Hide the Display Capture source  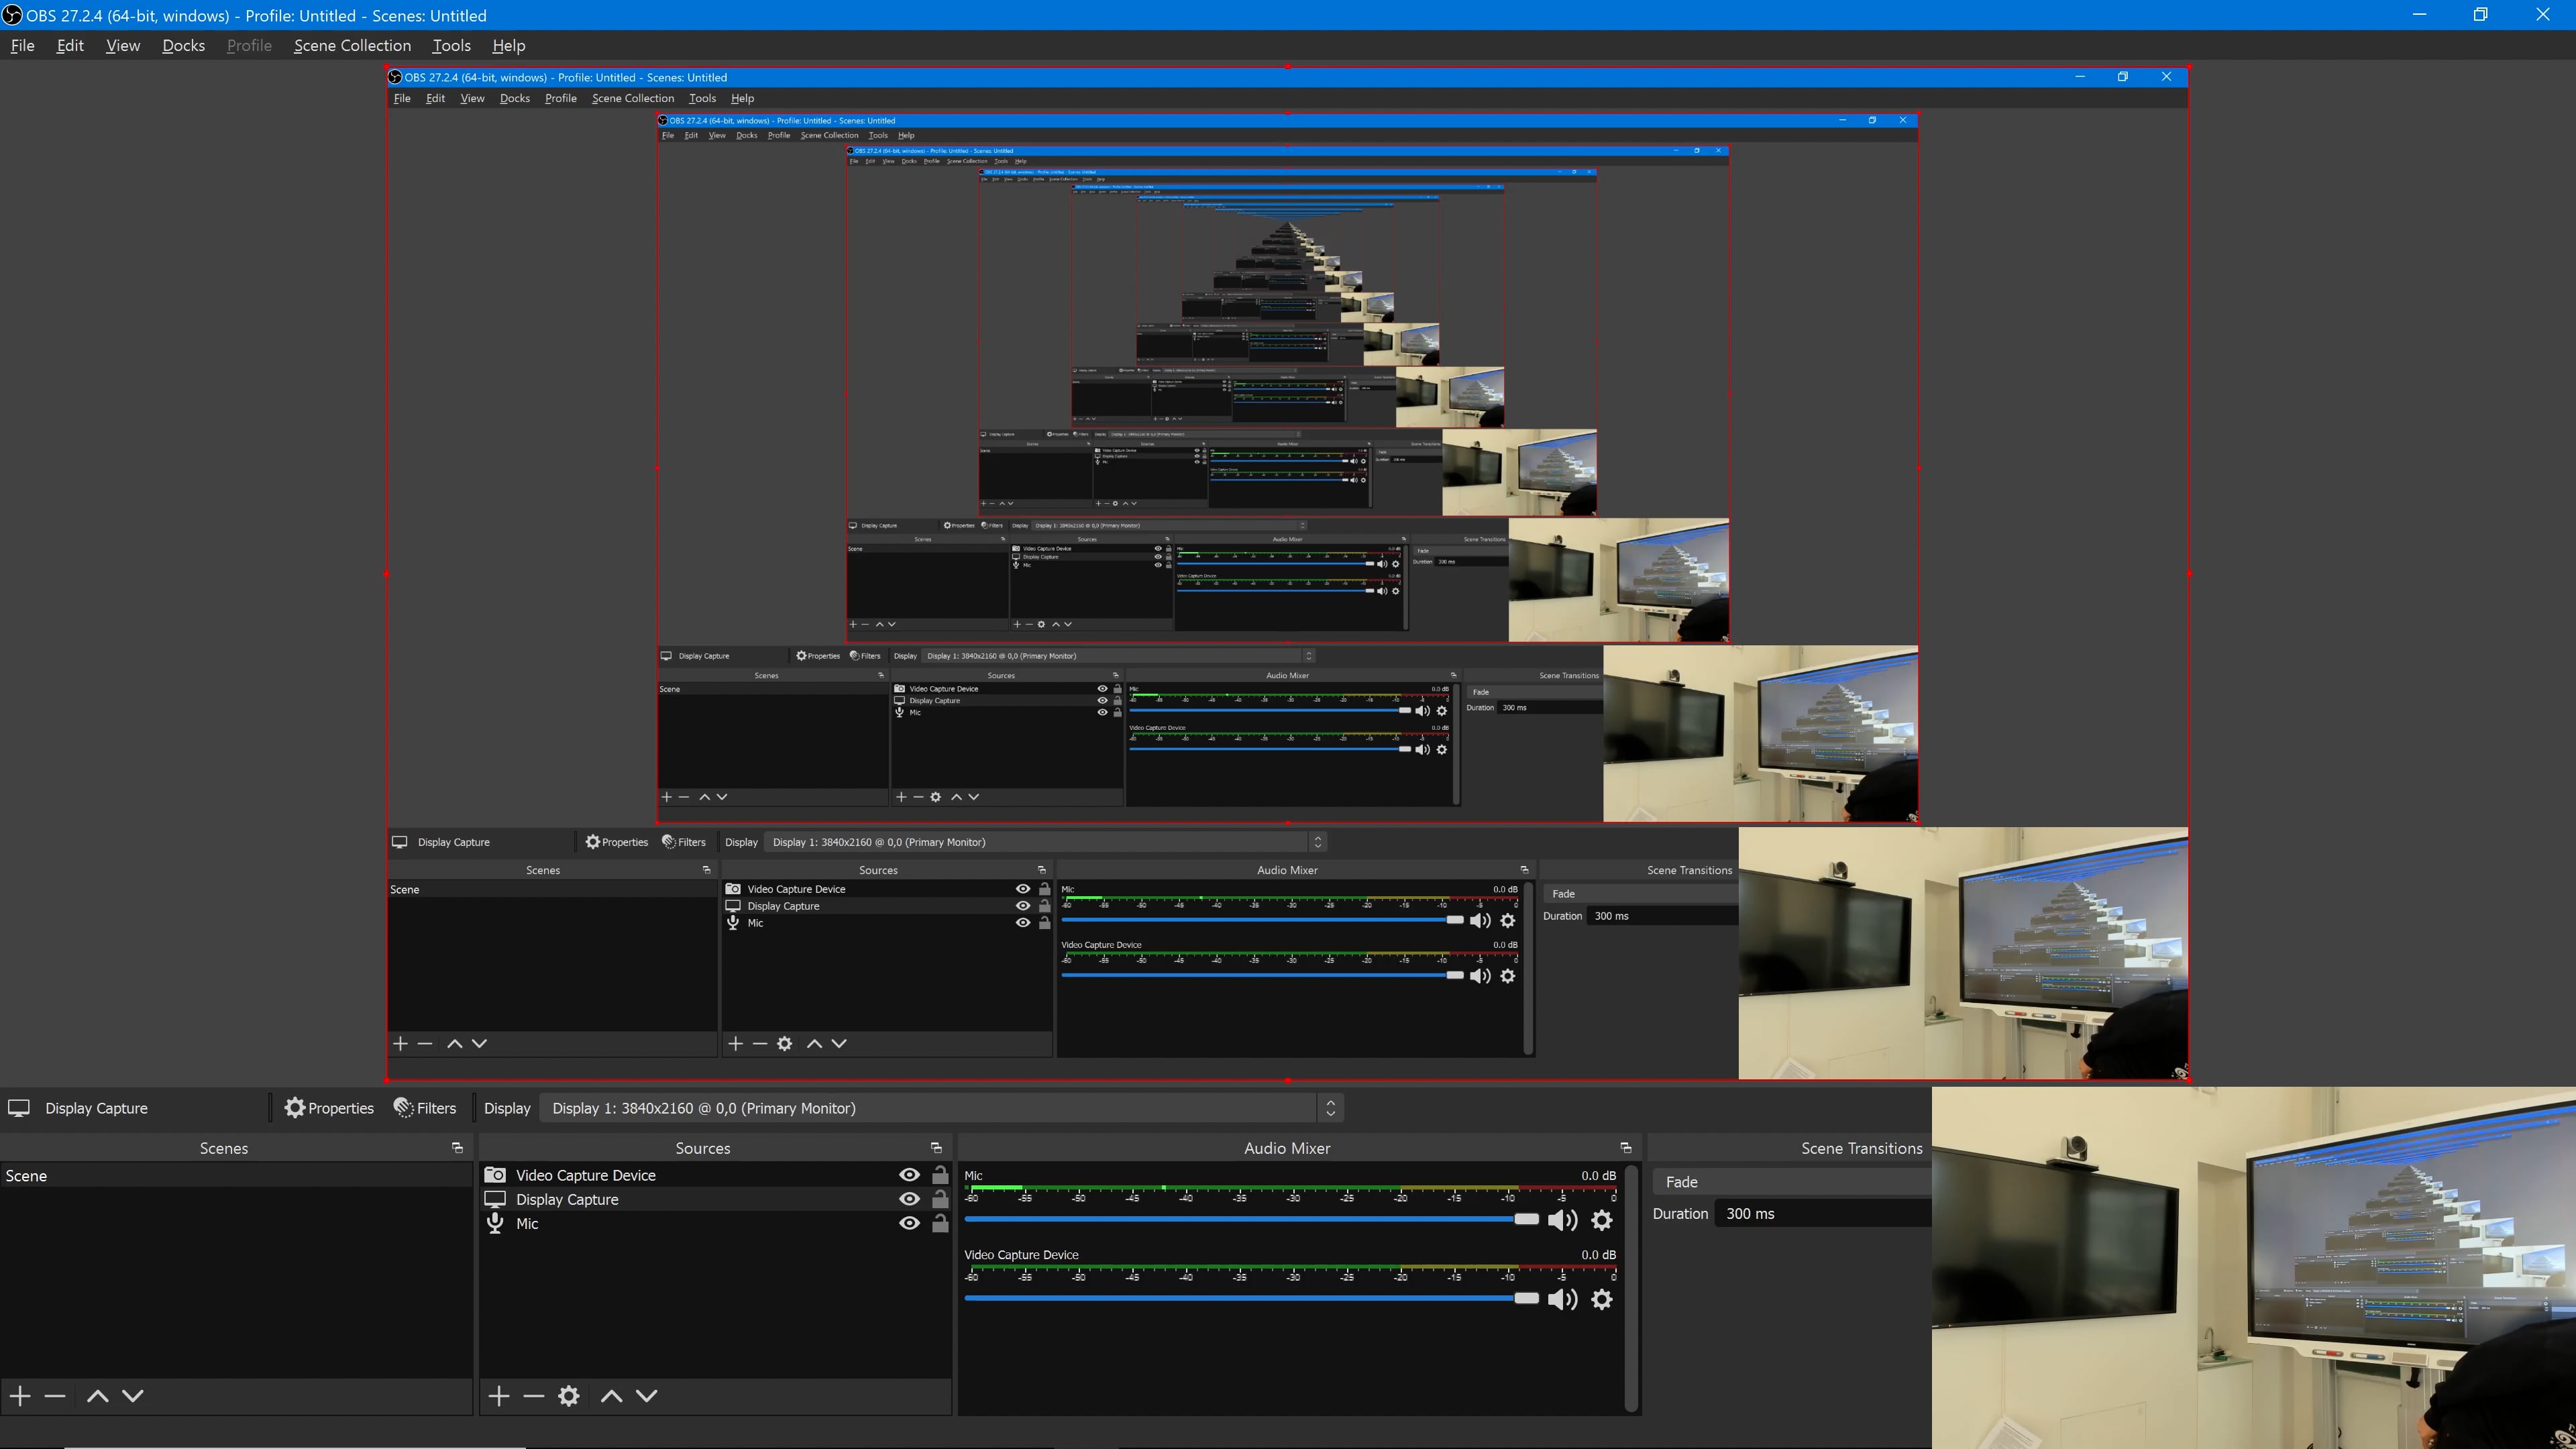(x=909, y=1199)
